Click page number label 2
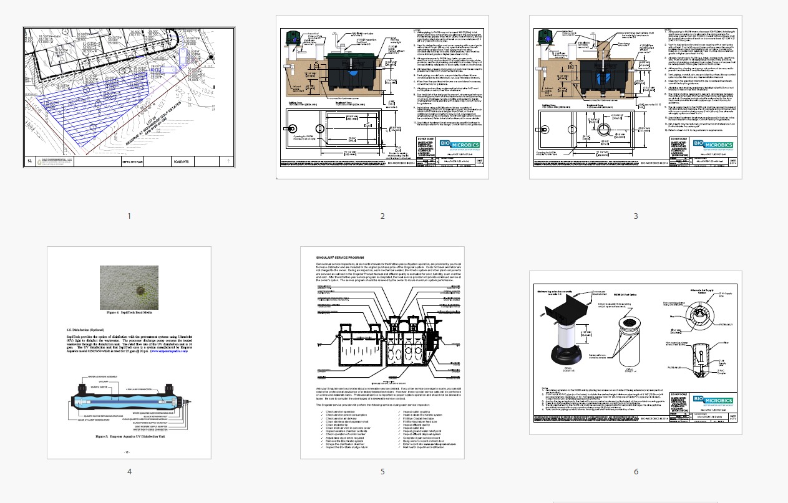788x503 pixels. click(x=382, y=216)
